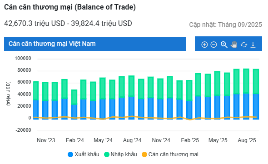268x164 pixels.
Task: Click the orange Cán cân thương mại dot
Action: tap(144, 154)
